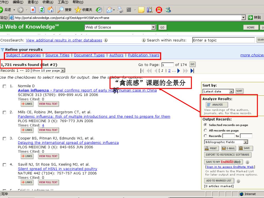Click the 'Enter a topic' search field
This screenshot has width=264, height=198.
pos(224,40)
